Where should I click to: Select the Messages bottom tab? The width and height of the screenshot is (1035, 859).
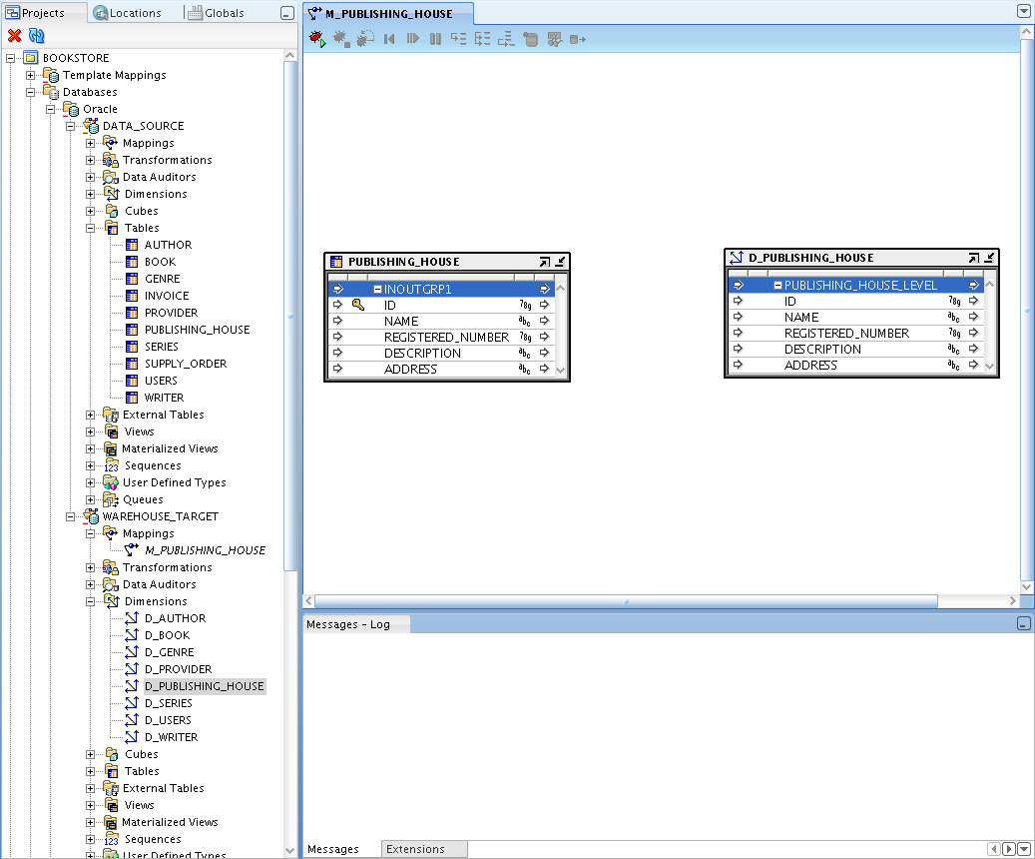(333, 849)
